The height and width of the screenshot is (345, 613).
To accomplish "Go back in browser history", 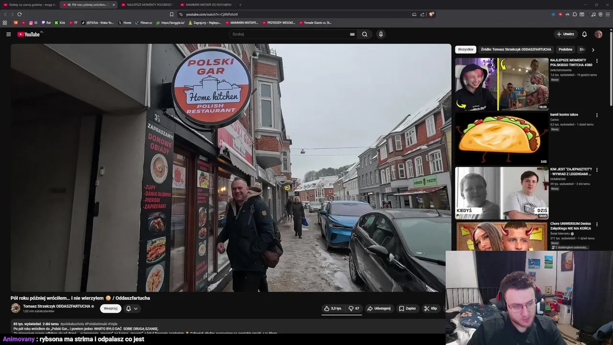I will (x=6, y=14).
